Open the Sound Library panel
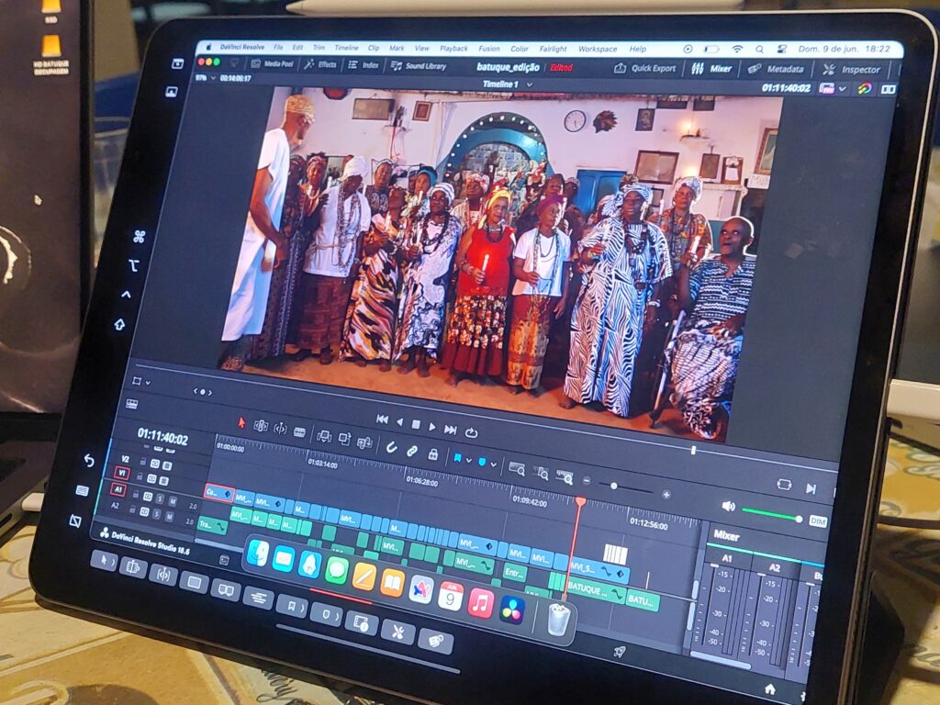Screen dimensions: 940x705 click(419, 66)
